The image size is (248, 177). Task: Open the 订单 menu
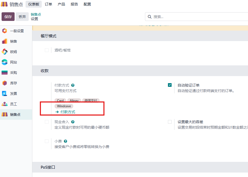(49, 4)
